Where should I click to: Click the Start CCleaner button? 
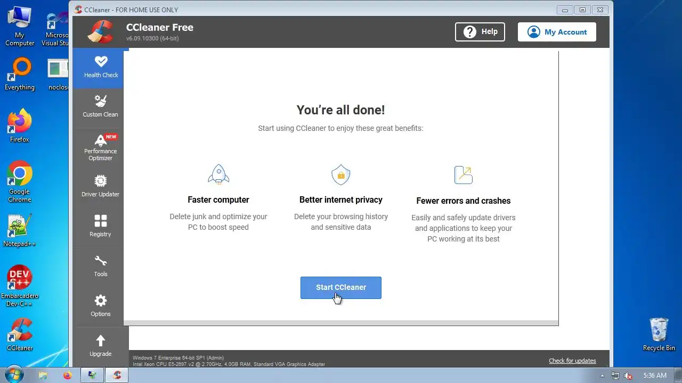coord(341,287)
